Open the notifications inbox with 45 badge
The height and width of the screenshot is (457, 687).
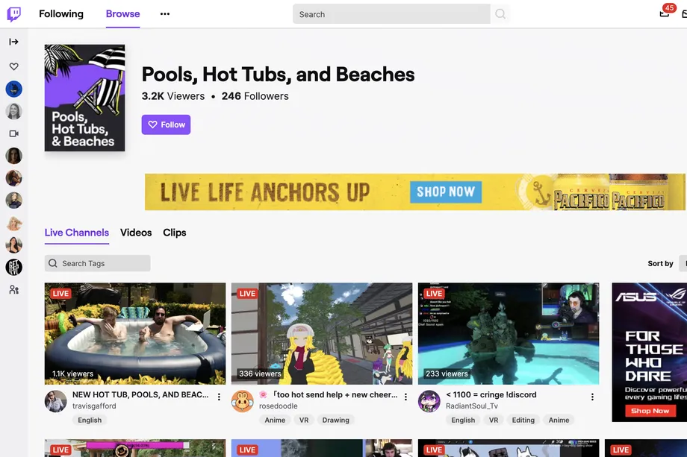click(x=665, y=13)
